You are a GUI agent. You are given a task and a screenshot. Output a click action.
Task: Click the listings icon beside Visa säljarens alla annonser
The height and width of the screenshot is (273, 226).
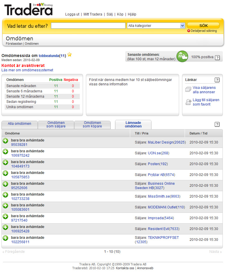pyautogui.click(x=188, y=89)
